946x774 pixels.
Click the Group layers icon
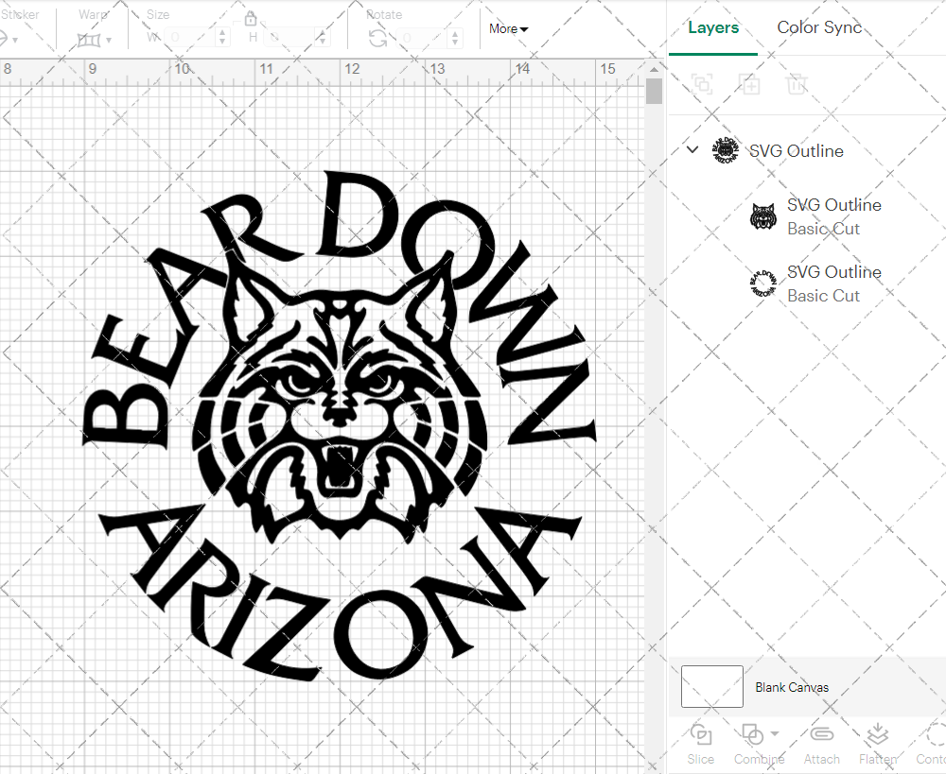pos(702,84)
